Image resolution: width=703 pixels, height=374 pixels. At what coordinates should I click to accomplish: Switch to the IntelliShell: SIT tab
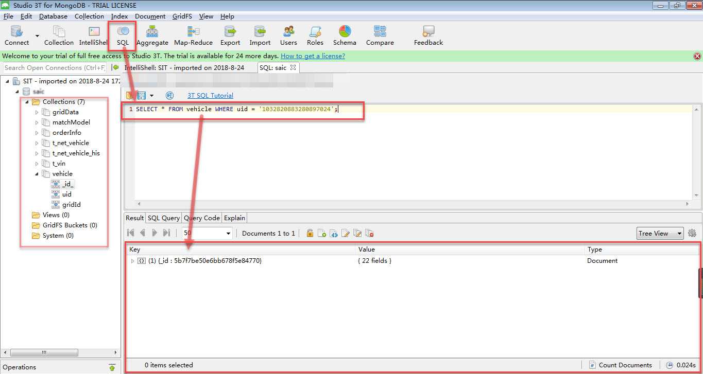coord(184,67)
